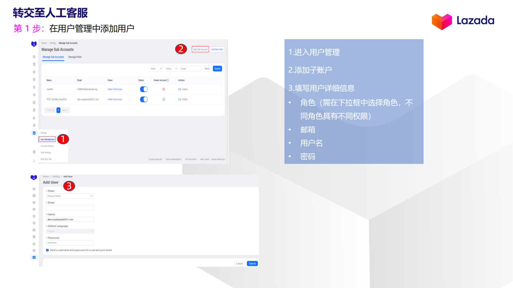Click the blue Search button
513x288 pixels.
point(218,69)
